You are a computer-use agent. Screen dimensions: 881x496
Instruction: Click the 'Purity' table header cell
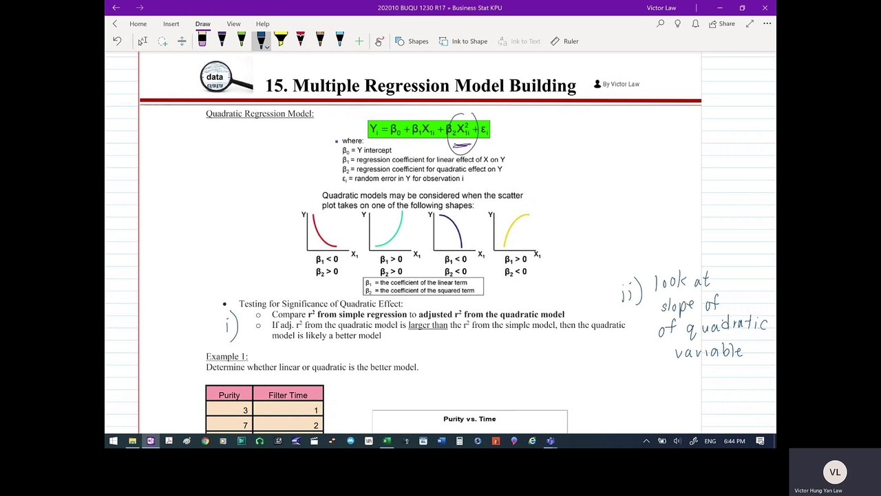click(229, 395)
